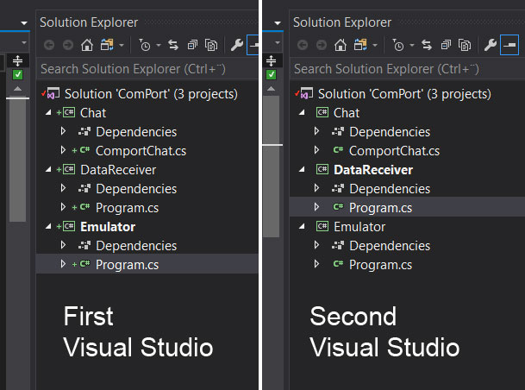The width and height of the screenshot is (525, 390).
Task: Select ComportChat.cs file in second Solution Explorer
Action: tap(394, 151)
